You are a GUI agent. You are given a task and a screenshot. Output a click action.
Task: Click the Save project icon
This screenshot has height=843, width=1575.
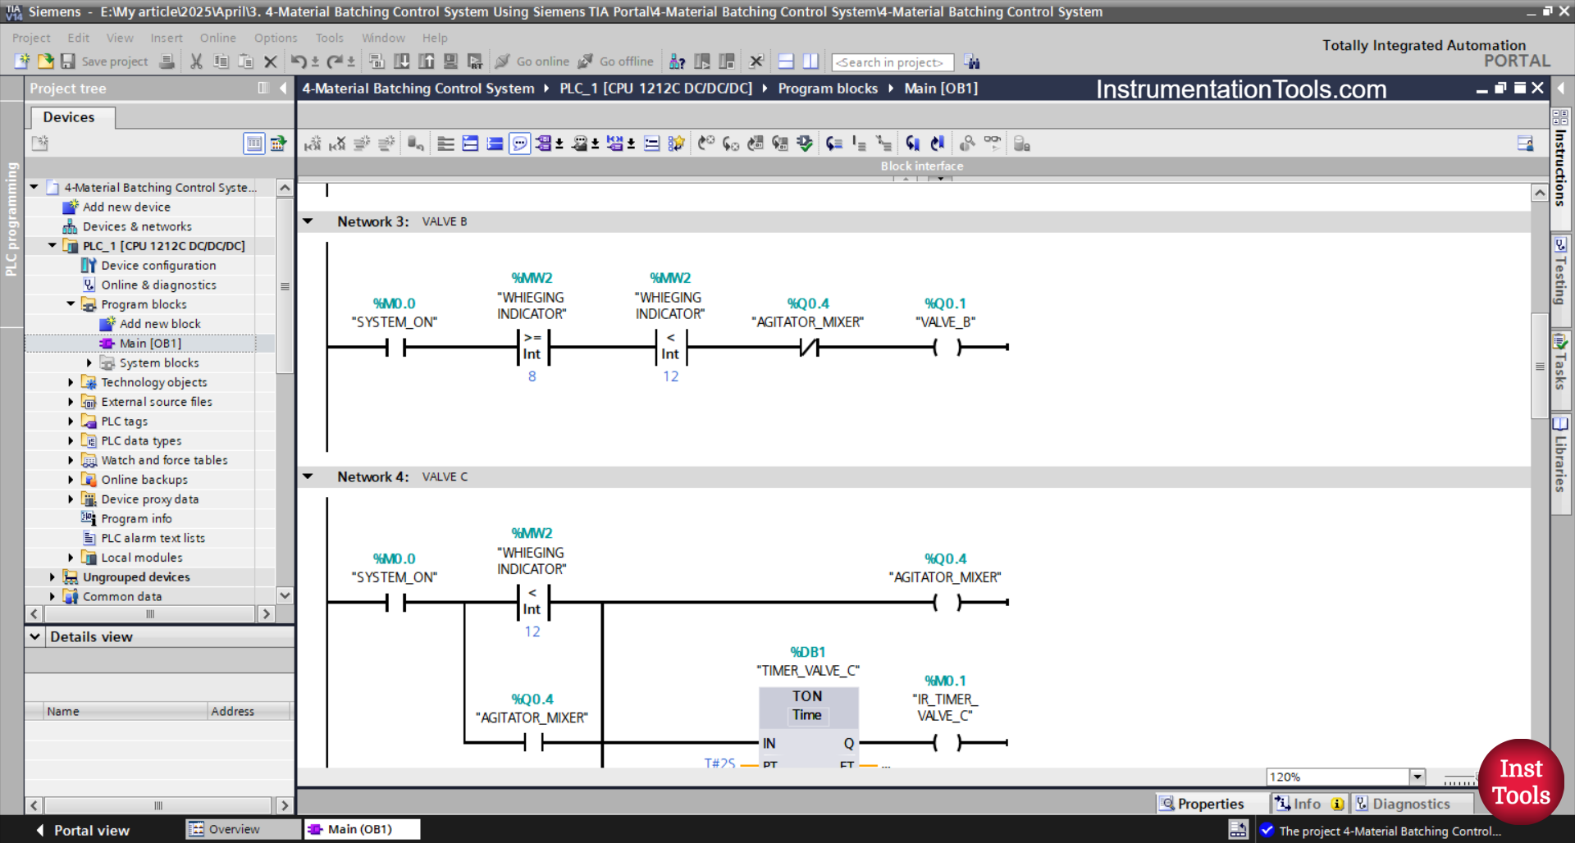69,62
